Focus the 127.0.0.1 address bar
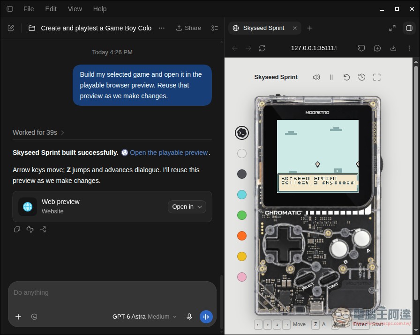The height and width of the screenshot is (335, 420). pos(314,48)
